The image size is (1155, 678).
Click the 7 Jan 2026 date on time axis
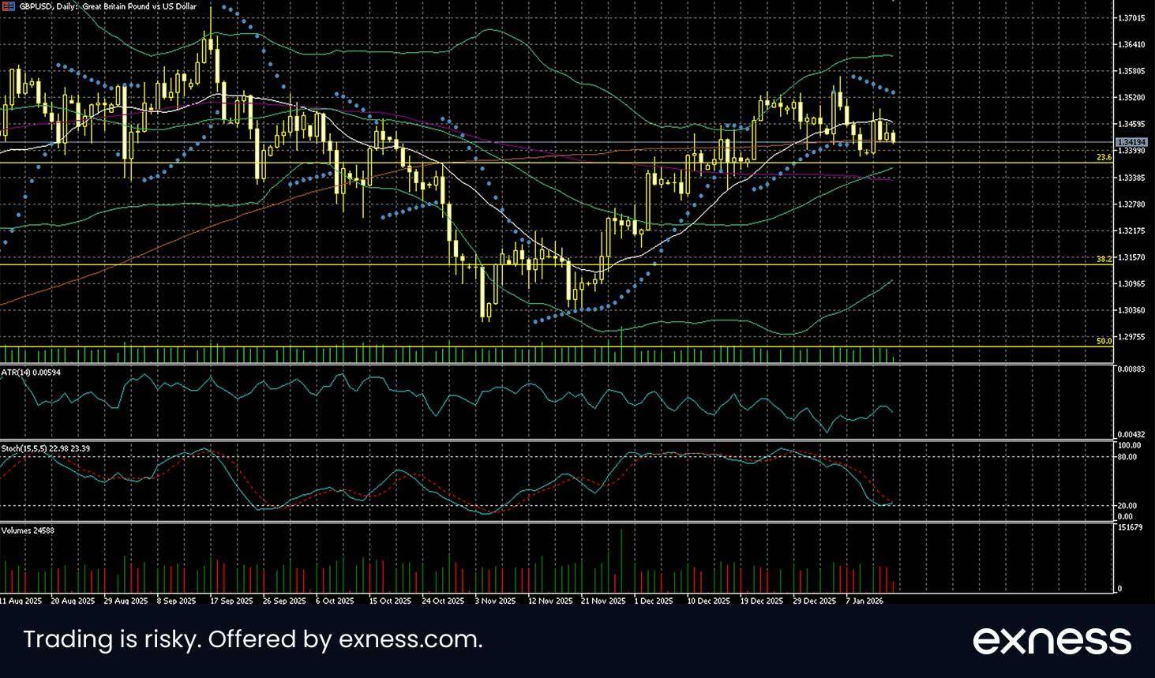point(864,601)
